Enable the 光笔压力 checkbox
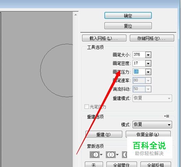Screen dimensions: 181x167 [x=87, y=107]
